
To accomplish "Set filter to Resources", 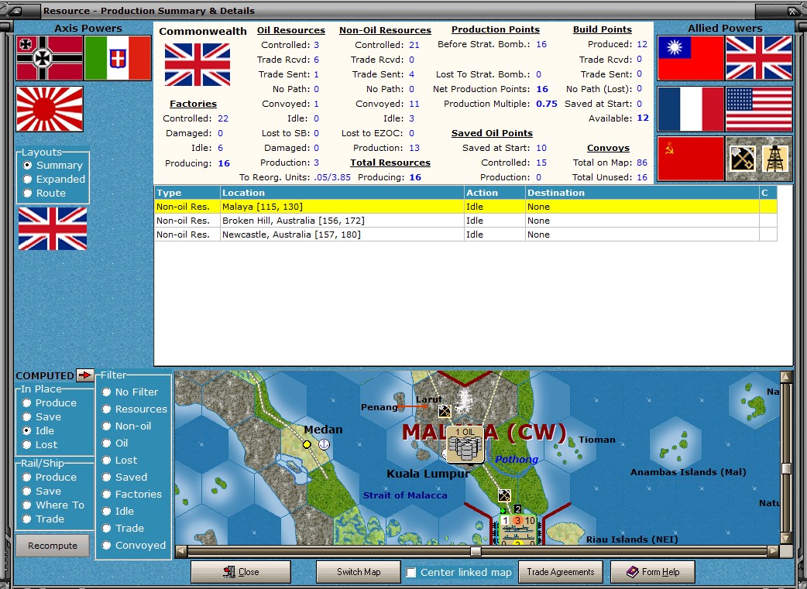I will click(134, 409).
